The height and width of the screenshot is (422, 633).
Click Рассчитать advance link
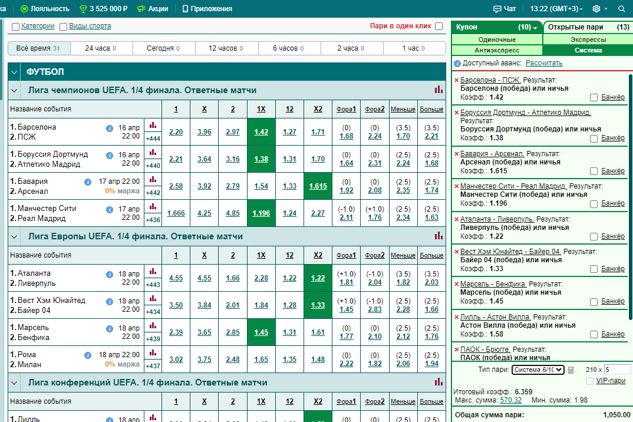click(x=544, y=63)
